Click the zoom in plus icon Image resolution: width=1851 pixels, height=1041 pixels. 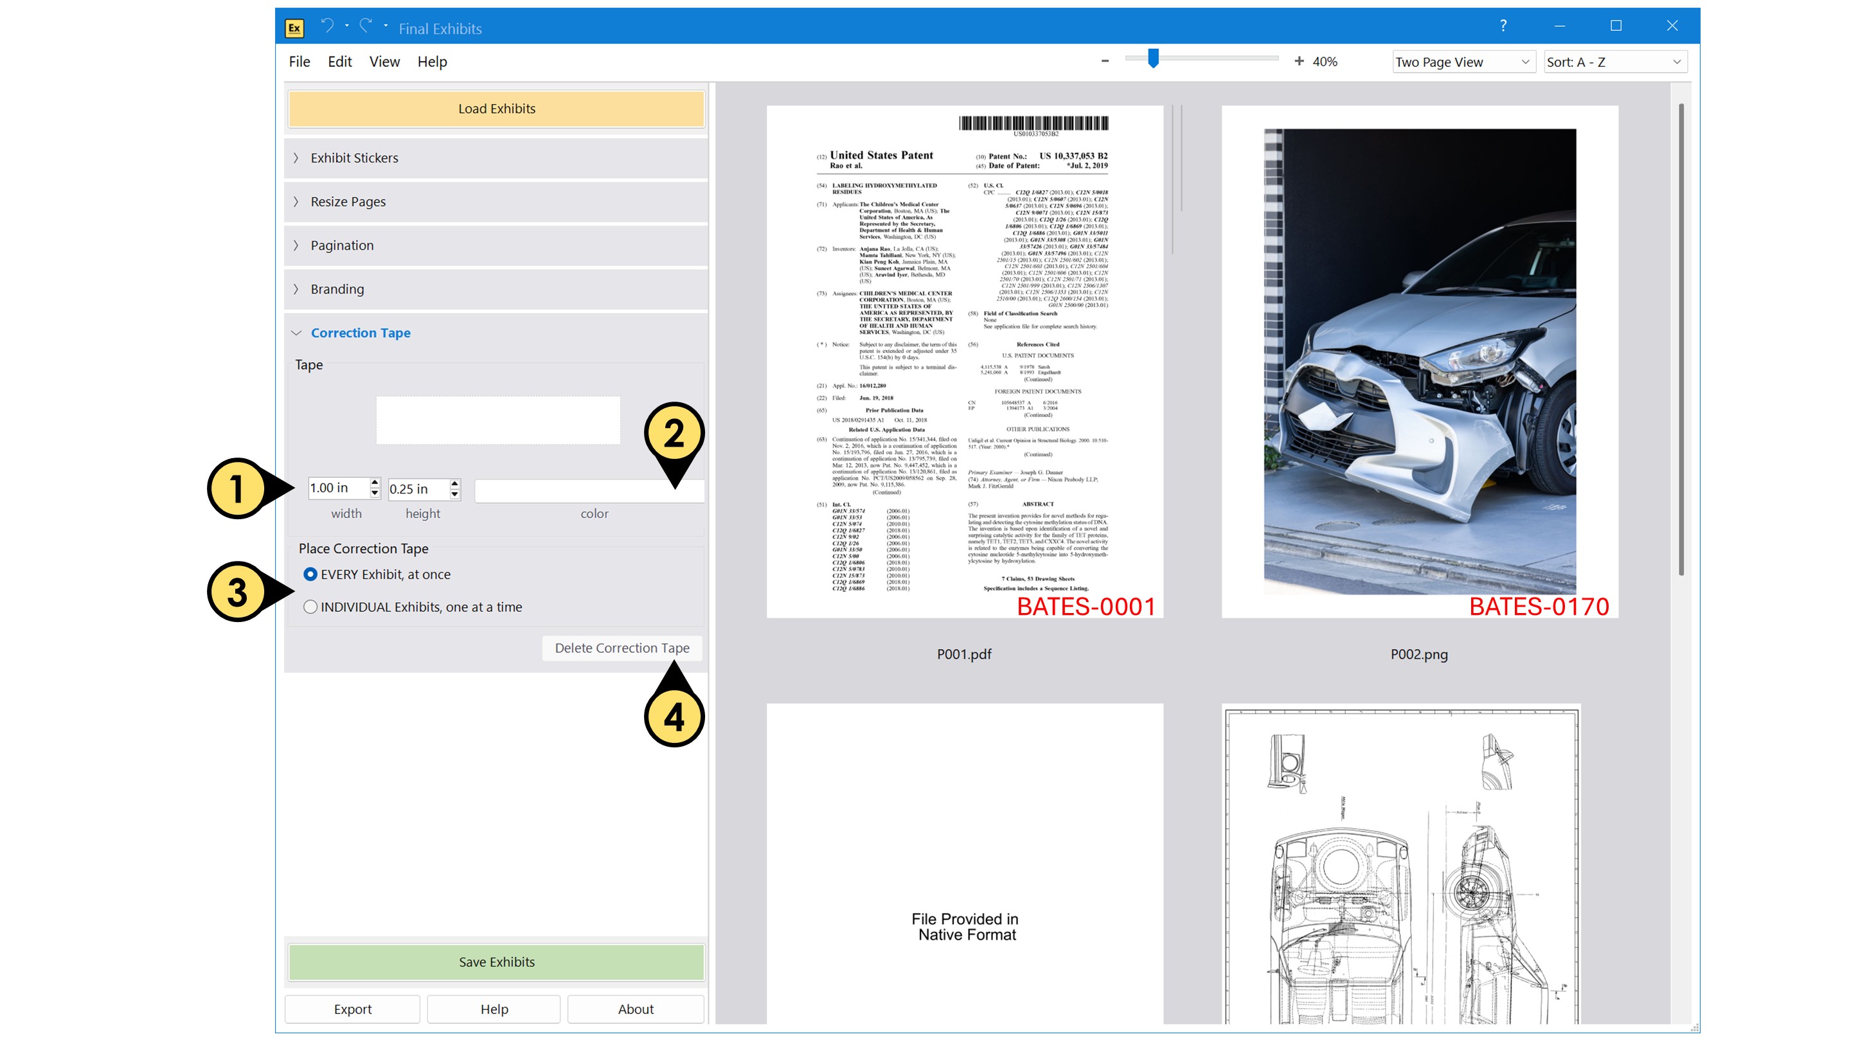click(x=1298, y=61)
